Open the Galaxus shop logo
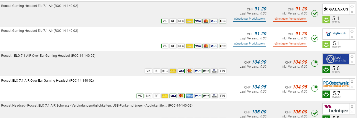This screenshot has height=118, width=358. 335,9
